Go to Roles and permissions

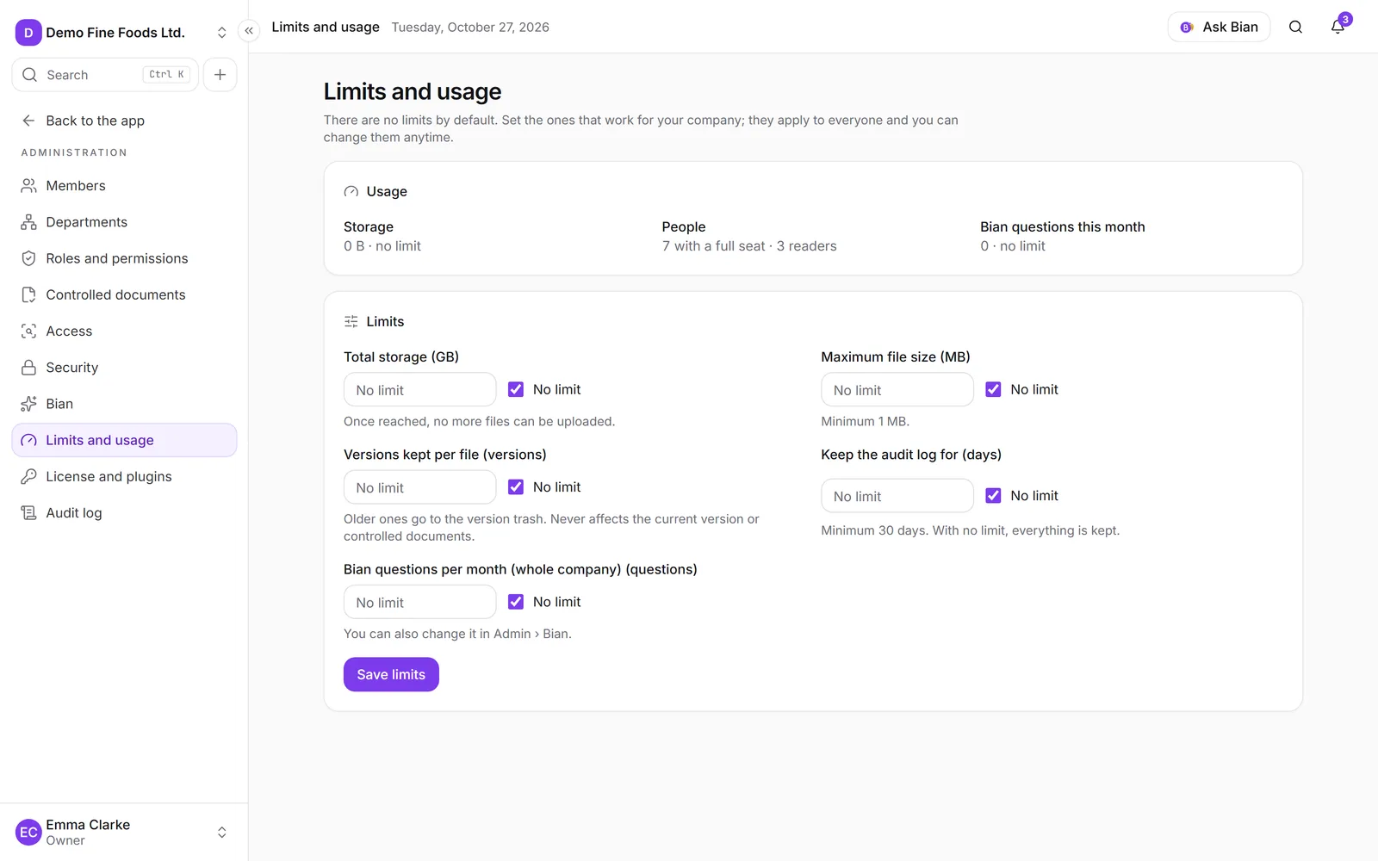(124, 258)
